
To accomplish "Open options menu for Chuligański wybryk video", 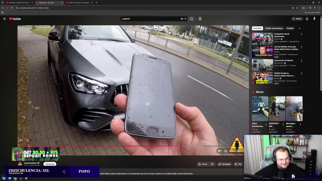I will (x=301, y=34).
